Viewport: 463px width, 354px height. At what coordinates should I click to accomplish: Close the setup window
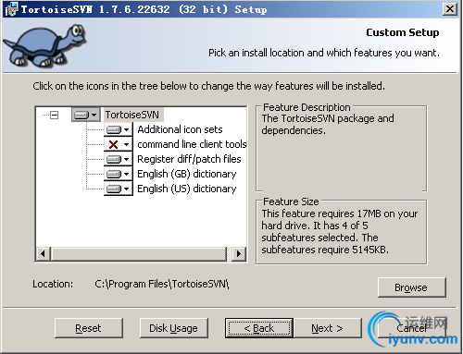450,9
